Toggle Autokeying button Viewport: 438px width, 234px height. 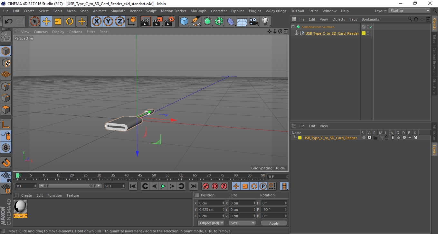tap(214, 186)
